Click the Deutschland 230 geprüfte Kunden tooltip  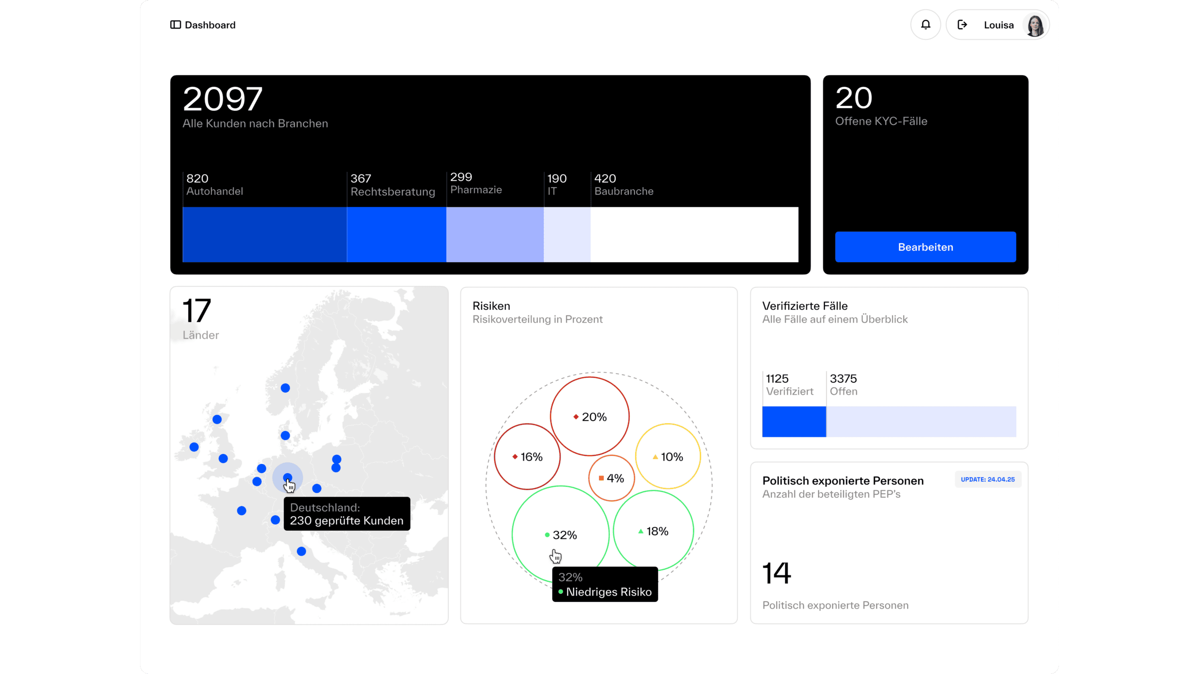click(347, 514)
